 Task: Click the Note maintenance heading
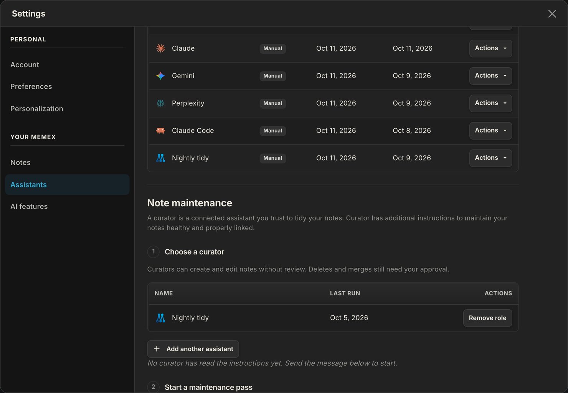pos(190,203)
